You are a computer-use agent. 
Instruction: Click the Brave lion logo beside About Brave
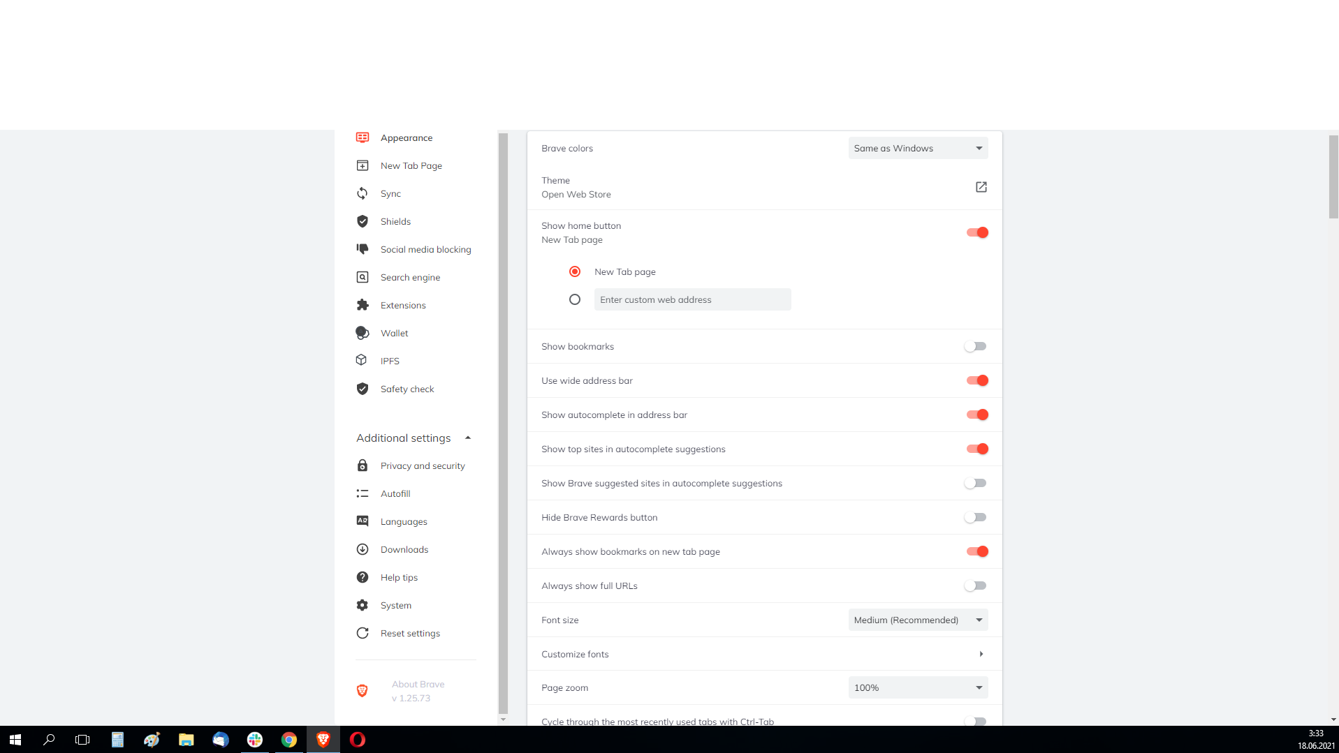point(362,691)
